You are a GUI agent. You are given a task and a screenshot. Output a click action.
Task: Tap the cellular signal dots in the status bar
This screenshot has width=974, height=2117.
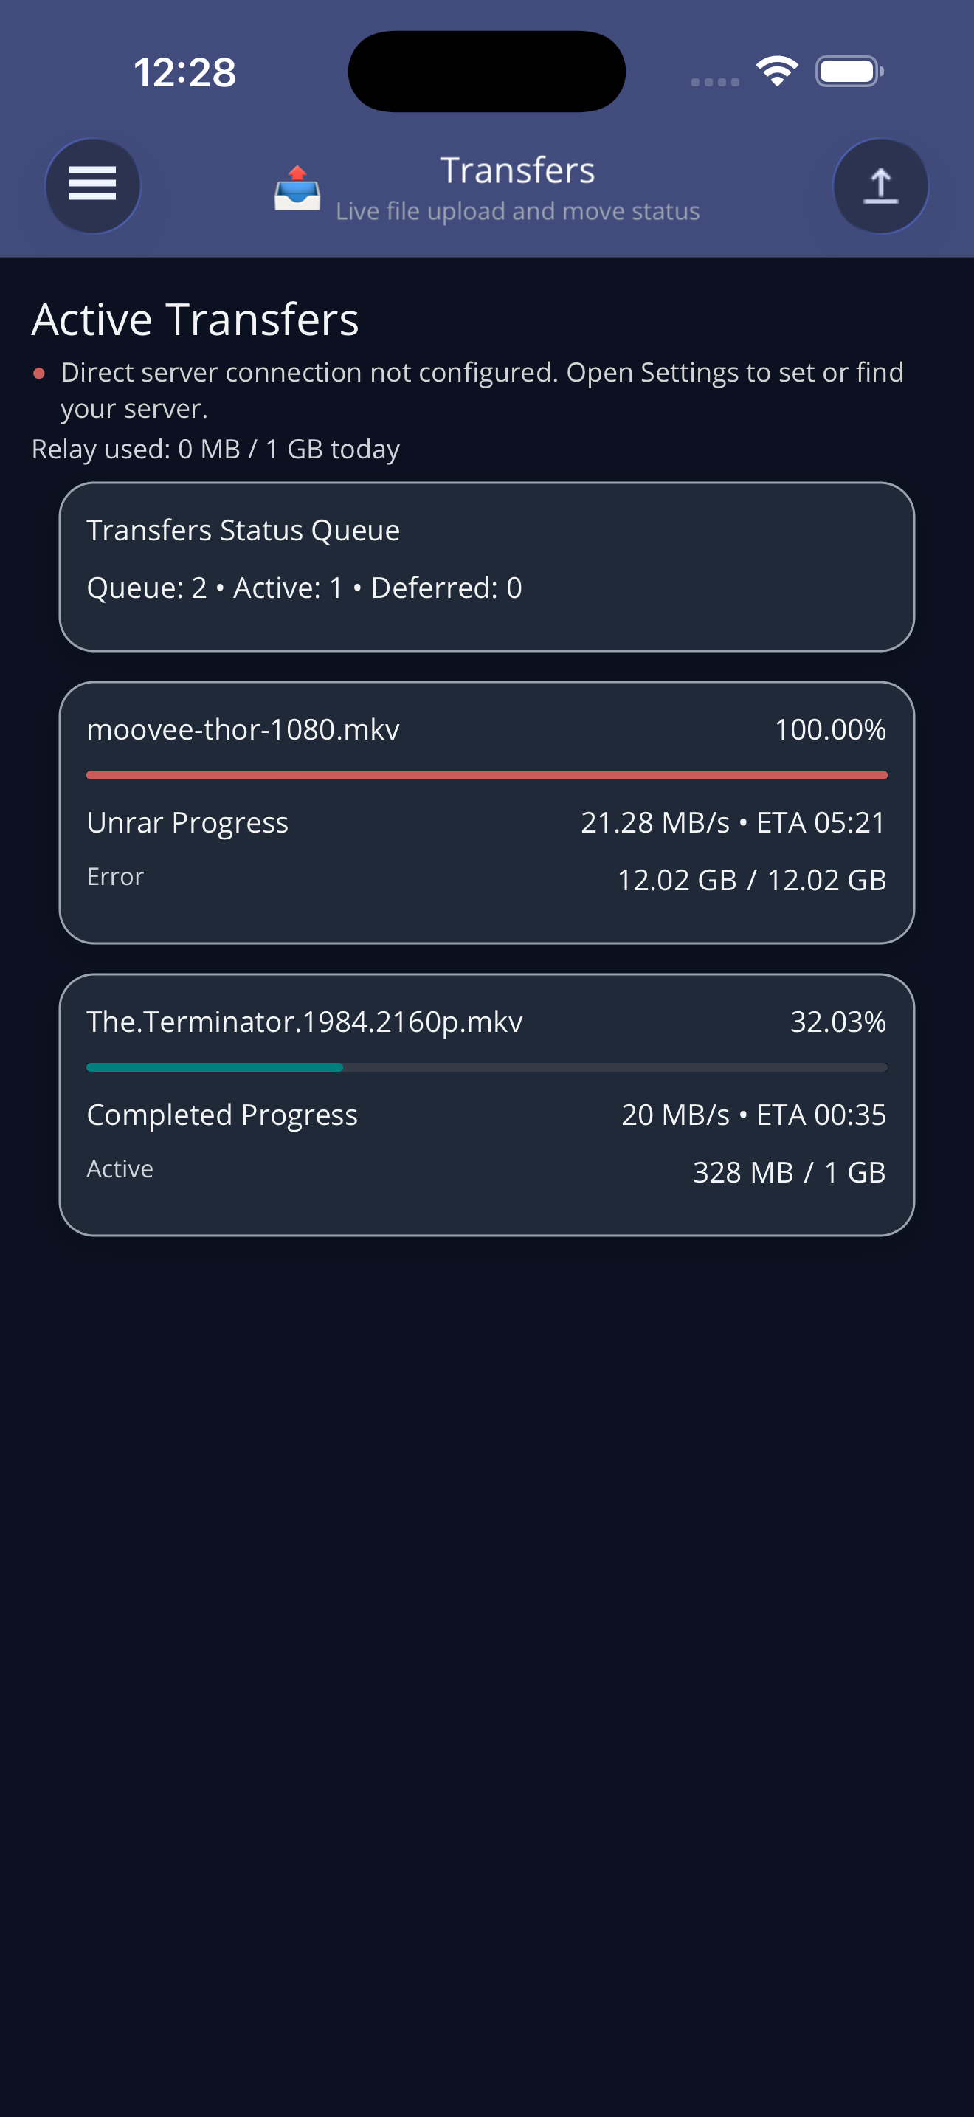(x=714, y=81)
